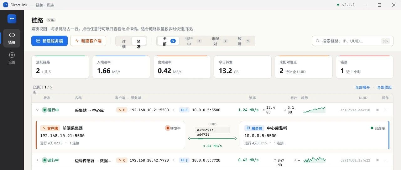Pause the 采集站 → 中心库 link
401x170 pixels.
378,110
